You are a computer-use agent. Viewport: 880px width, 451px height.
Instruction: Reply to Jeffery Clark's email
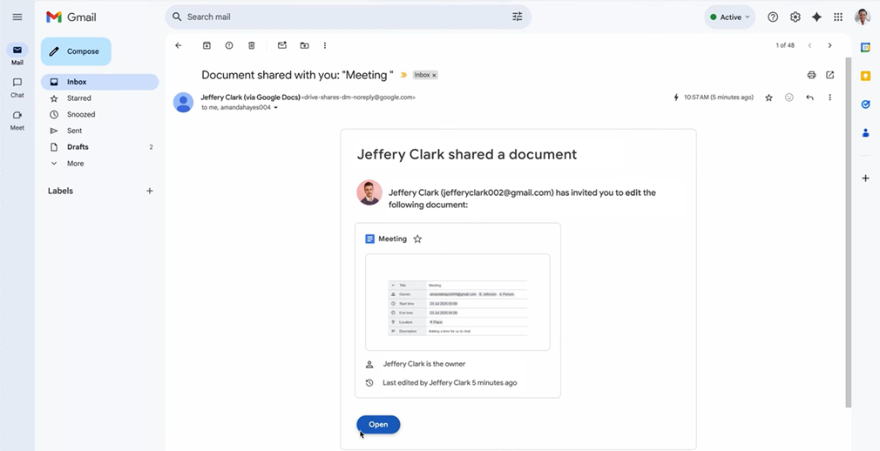[809, 98]
